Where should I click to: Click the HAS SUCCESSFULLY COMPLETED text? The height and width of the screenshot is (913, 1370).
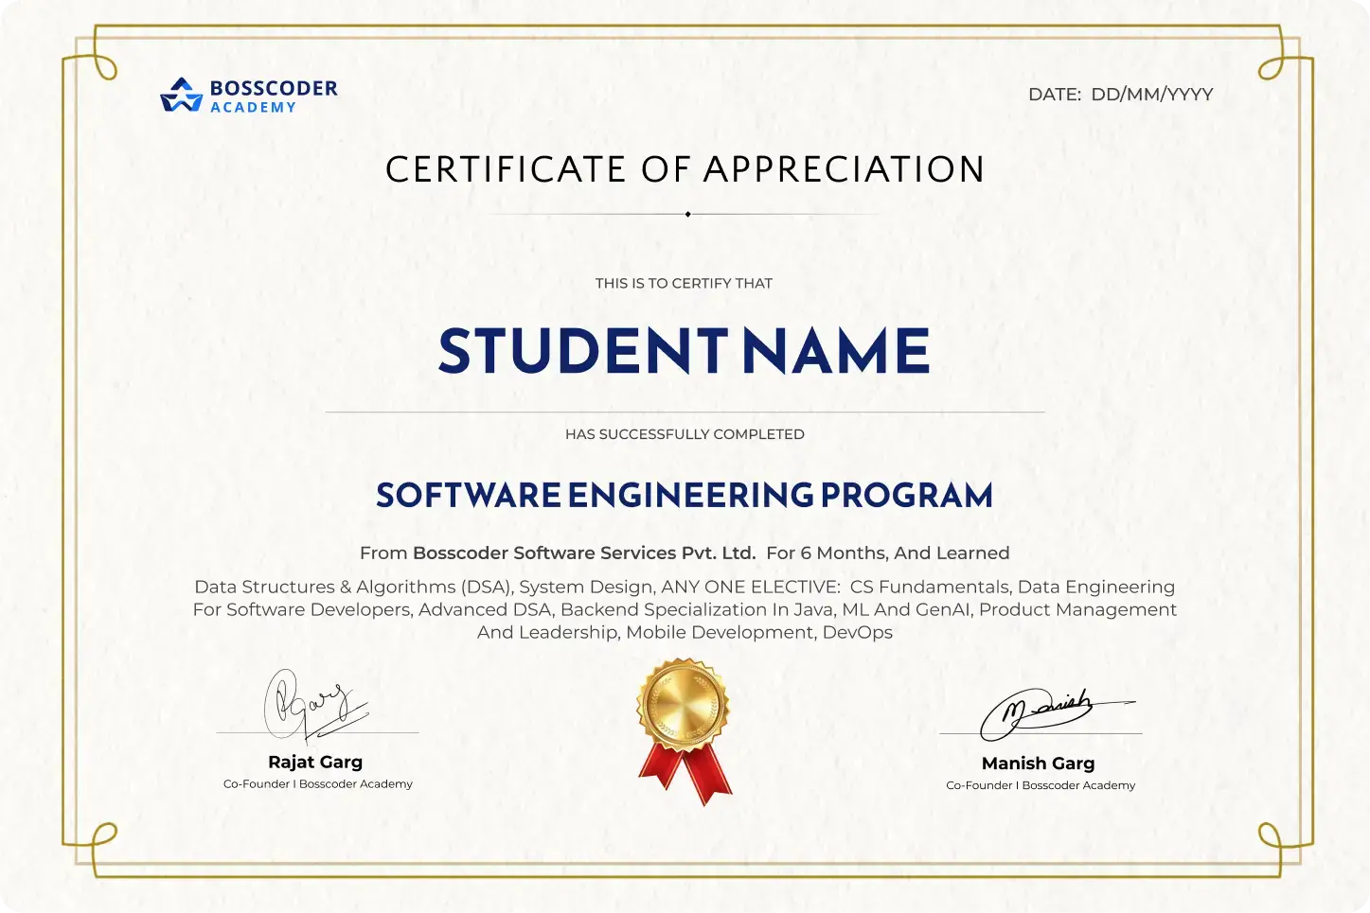point(684,434)
